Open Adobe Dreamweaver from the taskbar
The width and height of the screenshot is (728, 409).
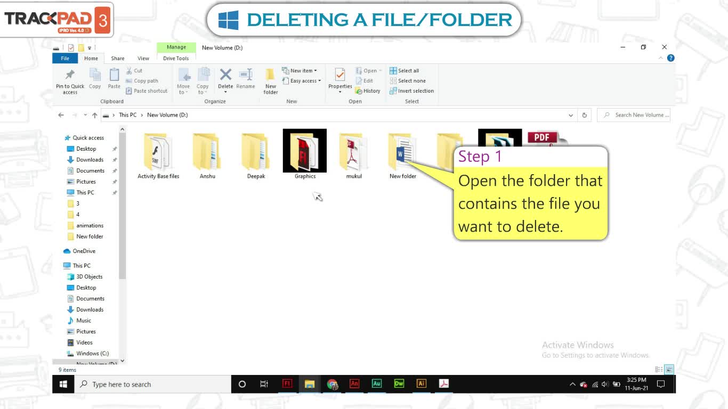pos(399,384)
